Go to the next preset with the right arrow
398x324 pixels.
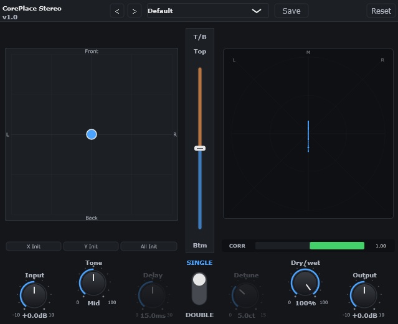coord(135,11)
